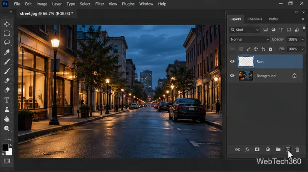Hide the Background layer

point(232,76)
